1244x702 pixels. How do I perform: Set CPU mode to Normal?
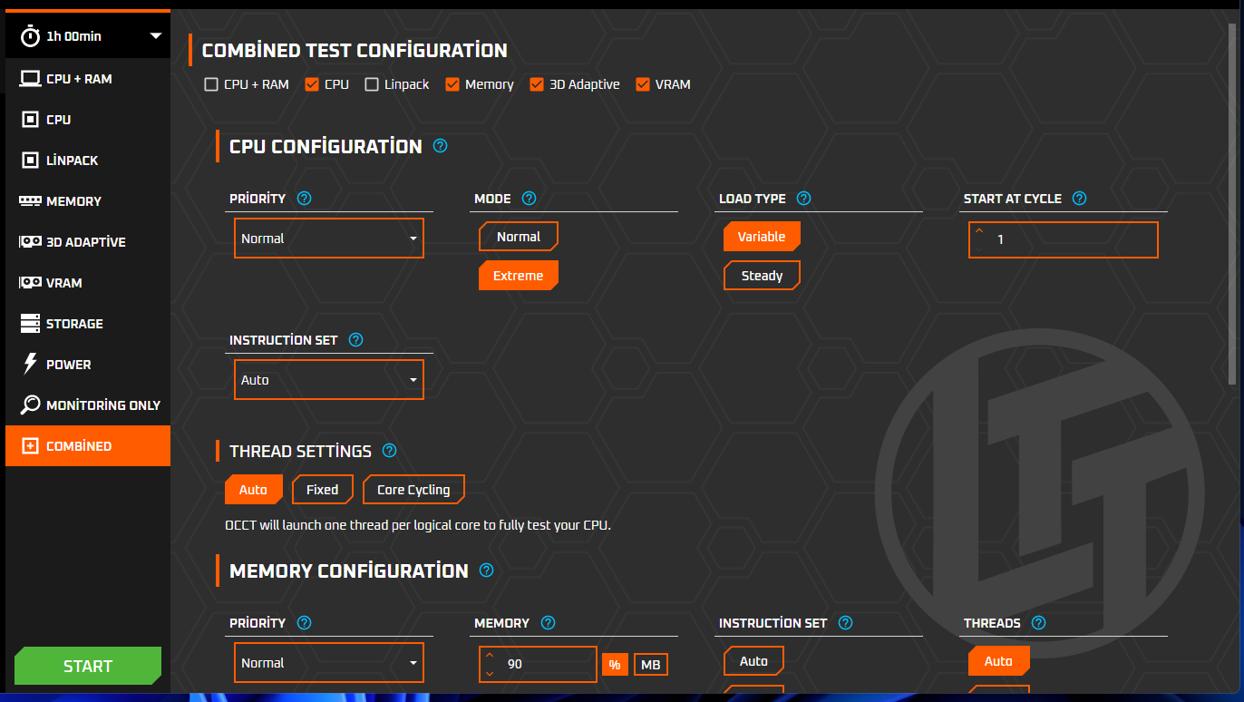(x=519, y=237)
